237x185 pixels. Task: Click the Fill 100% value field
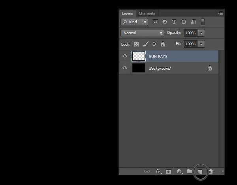pos(190,44)
